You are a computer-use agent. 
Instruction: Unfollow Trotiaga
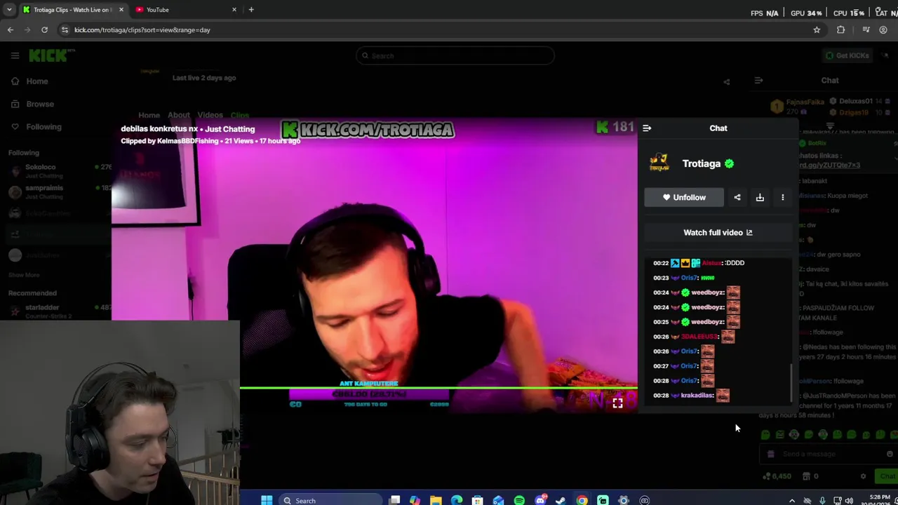coord(684,198)
